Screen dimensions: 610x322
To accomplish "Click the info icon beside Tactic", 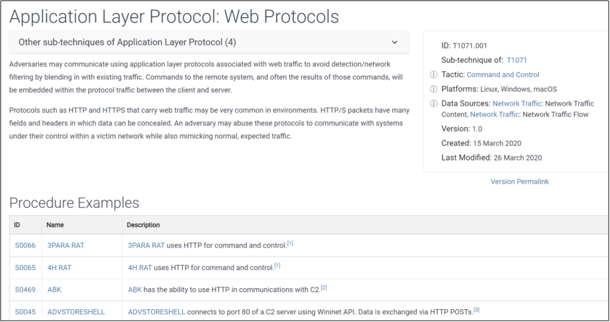I will coord(433,74).
